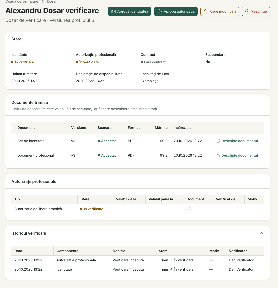The width and height of the screenshot is (278, 288).
Task: Click the Scanare column header
Action: [105, 128]
